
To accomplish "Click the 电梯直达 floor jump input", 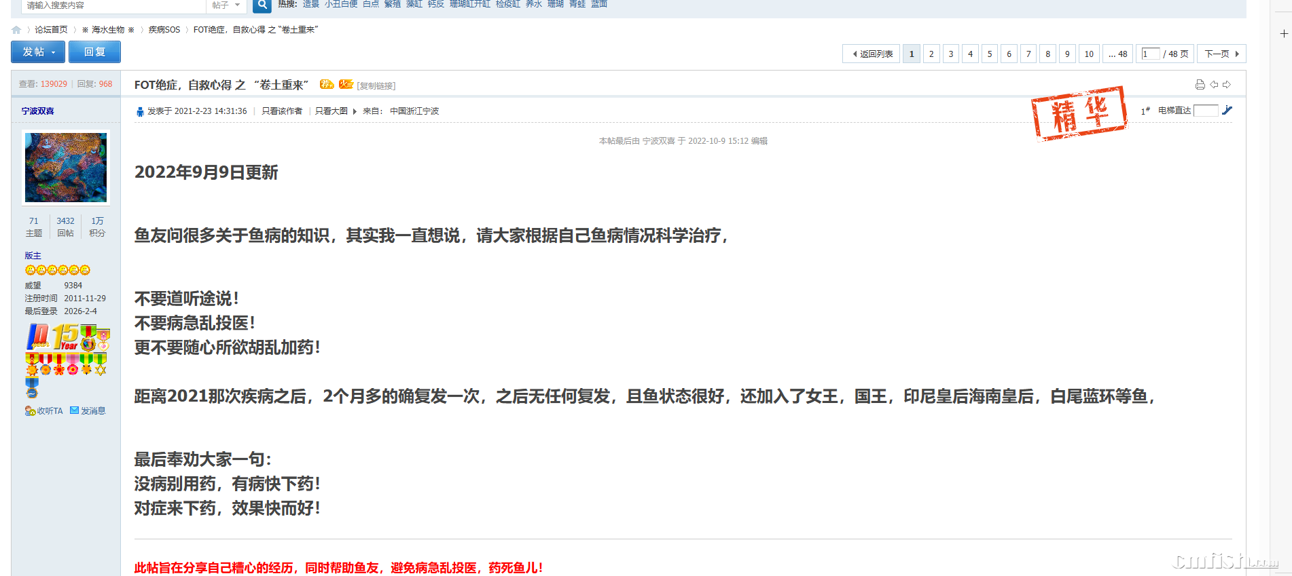I will click(1206, 111).
